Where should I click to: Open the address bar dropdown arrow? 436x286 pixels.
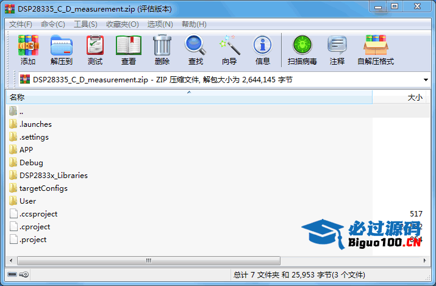(x=426, y=80)
